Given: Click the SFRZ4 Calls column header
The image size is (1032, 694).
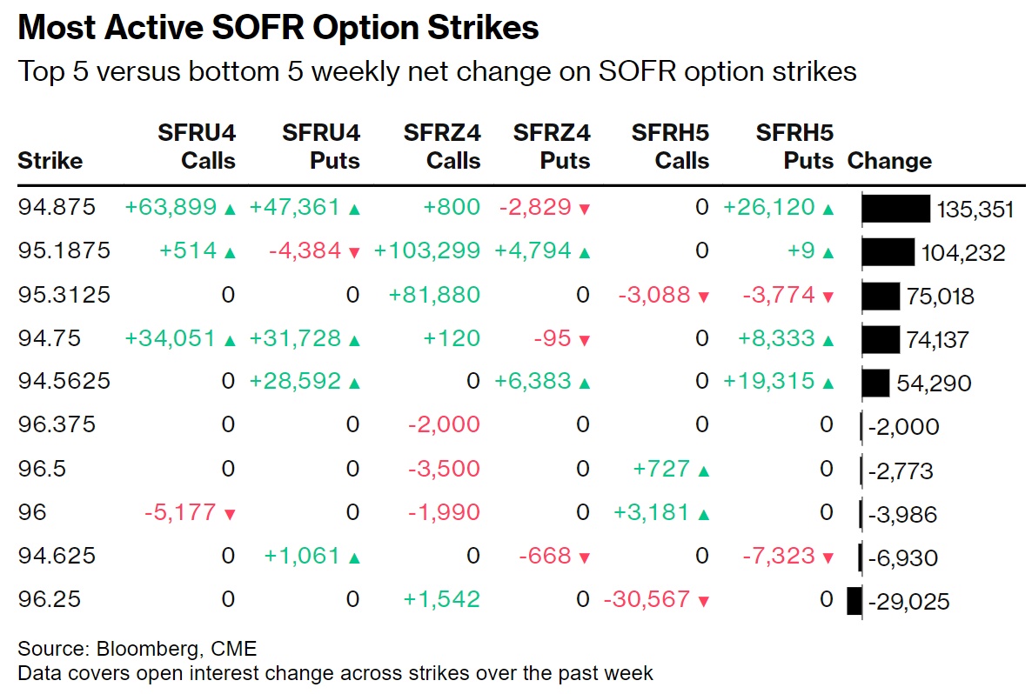Looking at the screenshot, I should pos(442,147).
